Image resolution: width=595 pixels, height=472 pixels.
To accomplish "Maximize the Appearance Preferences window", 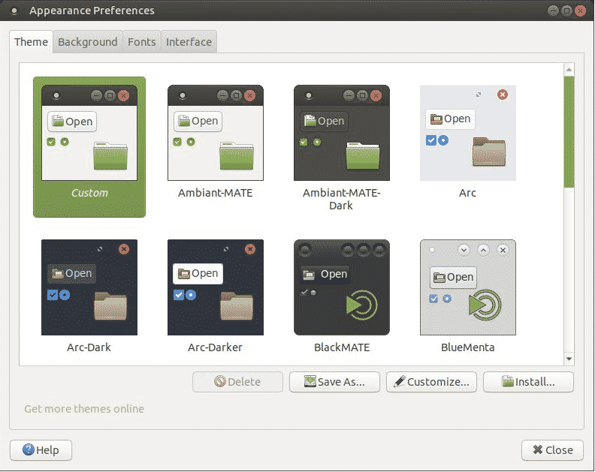I will [566, 11].
